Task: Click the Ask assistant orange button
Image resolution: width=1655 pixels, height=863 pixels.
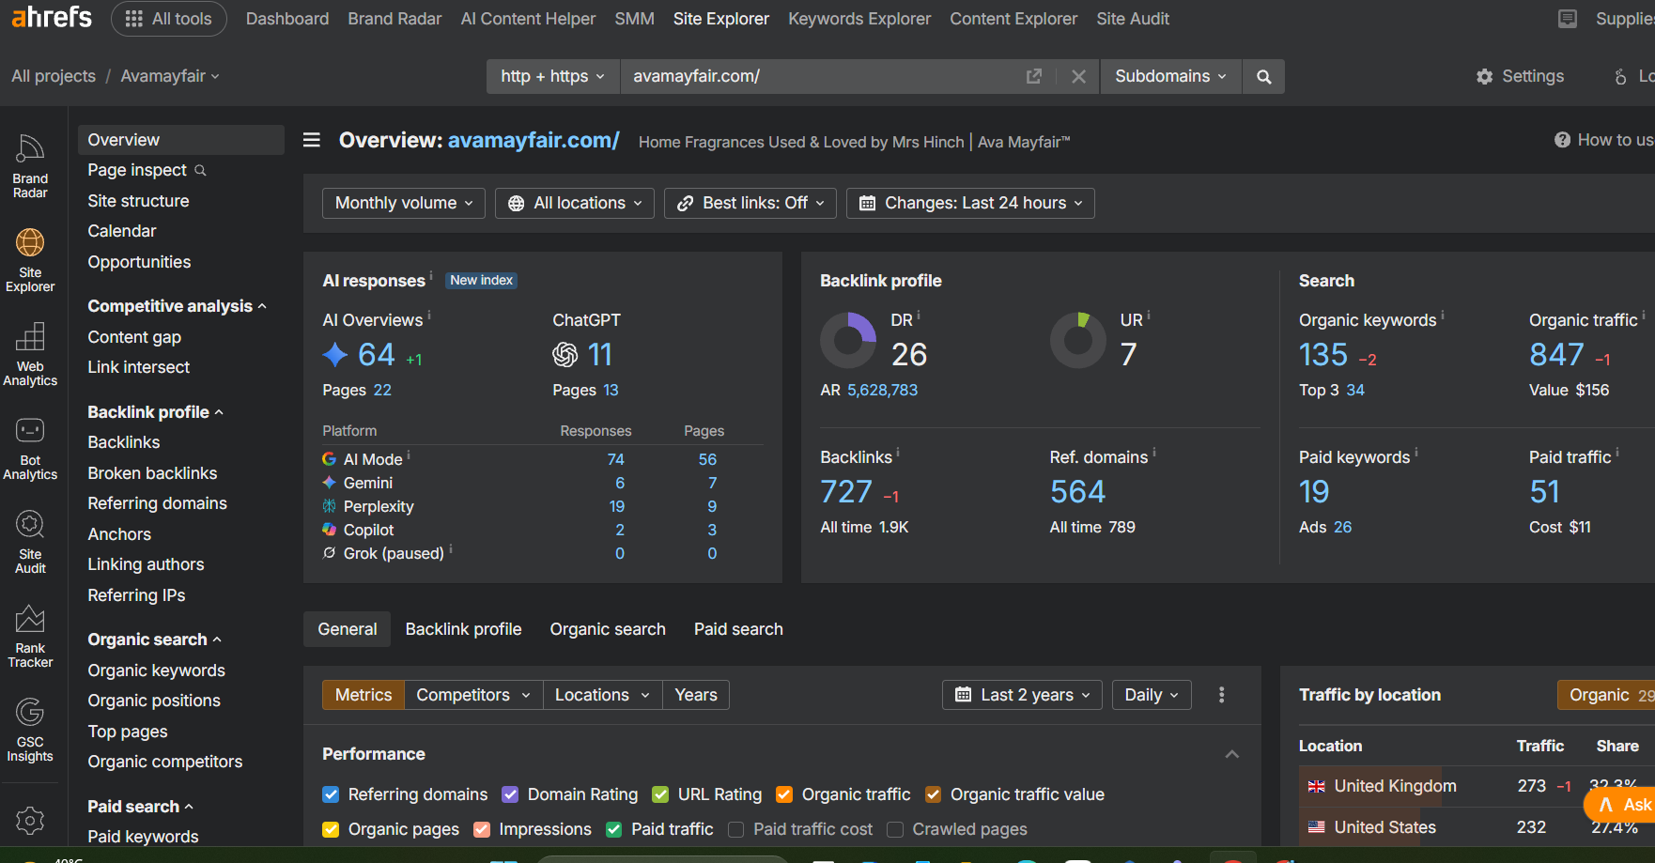Action: (x=1620, y=804)
